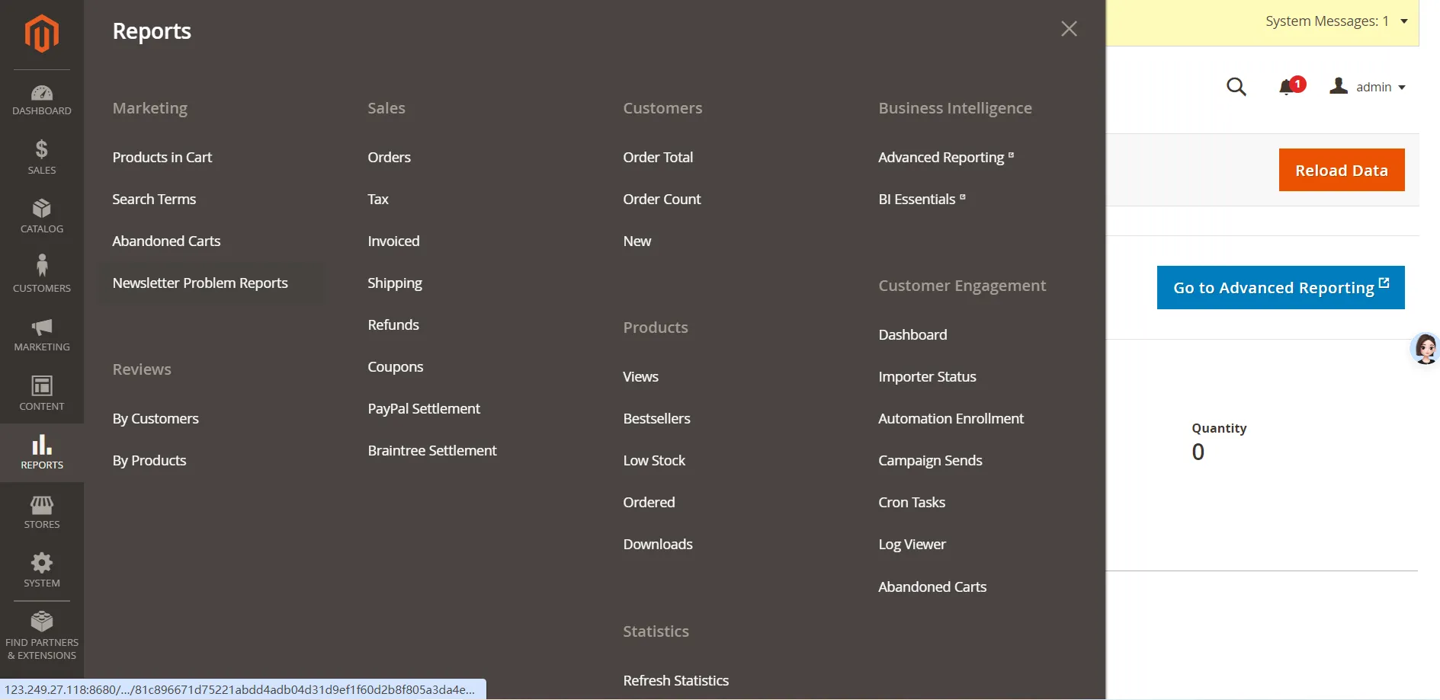Click the chat assistant avatar
Viewport: 1440px width, 700px height.
click(1426, 349)
